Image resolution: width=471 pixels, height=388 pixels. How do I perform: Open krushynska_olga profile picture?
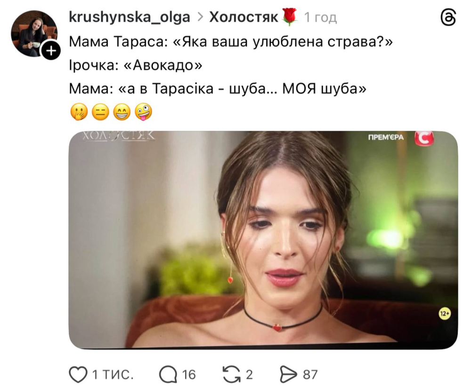point(34,33)
